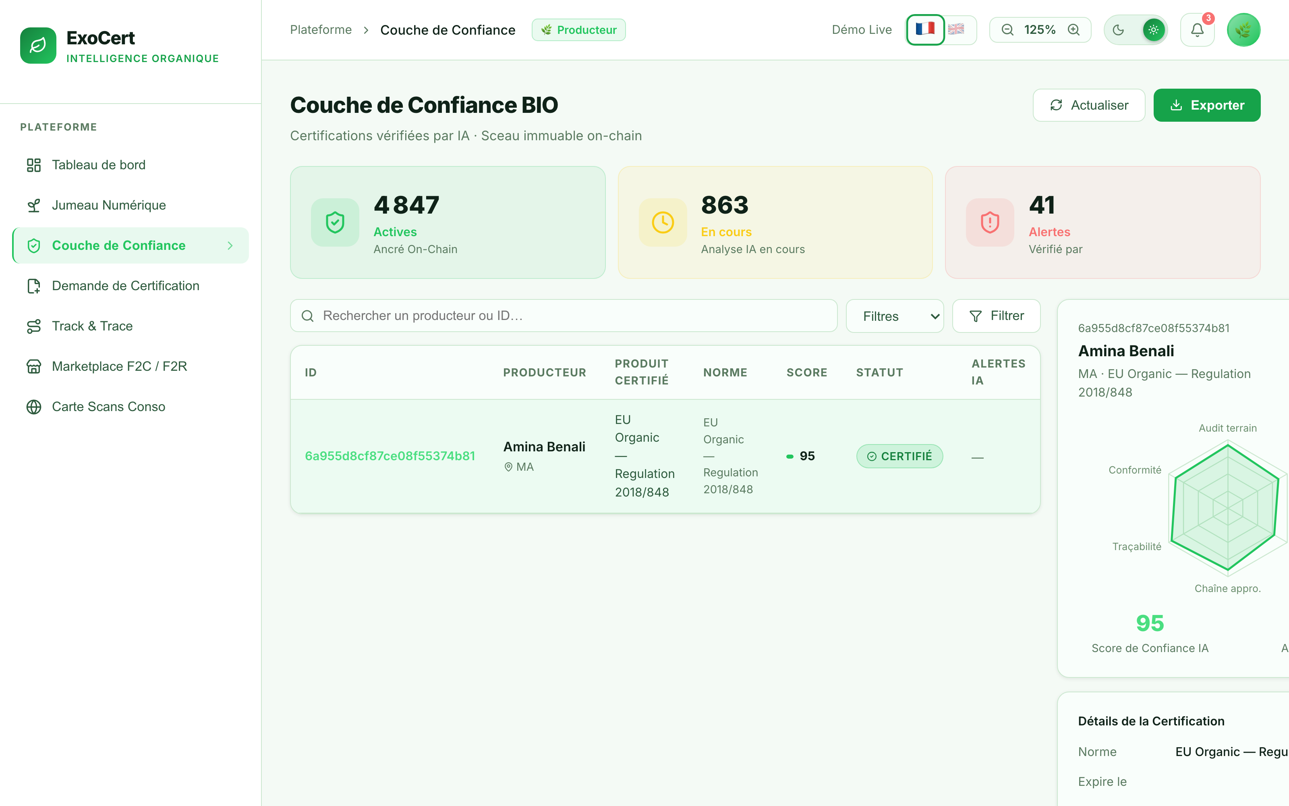The image size is (1289, 806).
Task: Select Amina Benali producer cell
Action: pyautogui.click(x=544, y=456)
